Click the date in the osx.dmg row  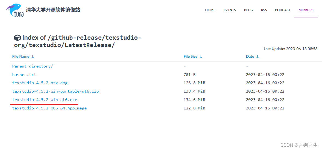coord(265,83)
